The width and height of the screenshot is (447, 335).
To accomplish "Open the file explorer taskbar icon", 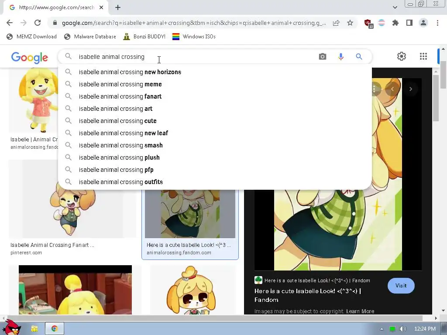I will [x=34, y=329].
